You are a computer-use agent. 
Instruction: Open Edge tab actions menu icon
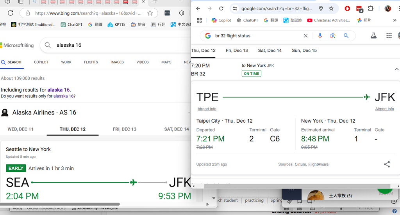20,2
